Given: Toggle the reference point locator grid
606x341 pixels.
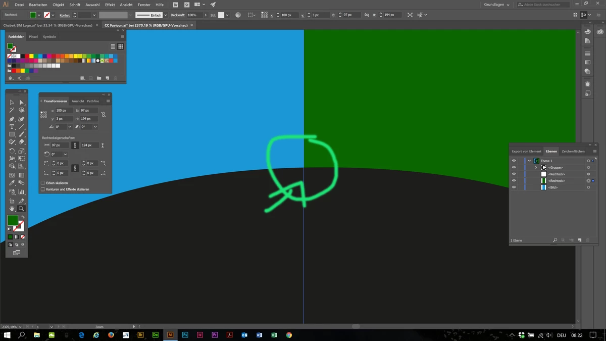Looking at the screenshot, I should [43, 115].
